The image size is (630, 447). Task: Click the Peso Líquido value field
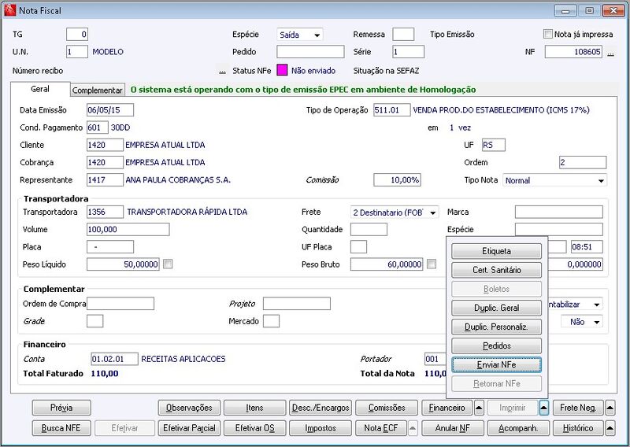pyautogui.click(x=123, y=264)
